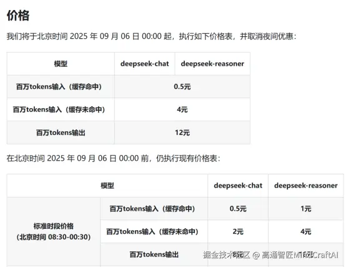
Task: Click the '标准时段价格 (北京时间 08:30-00:30)' cell
Action: point(54,231)
